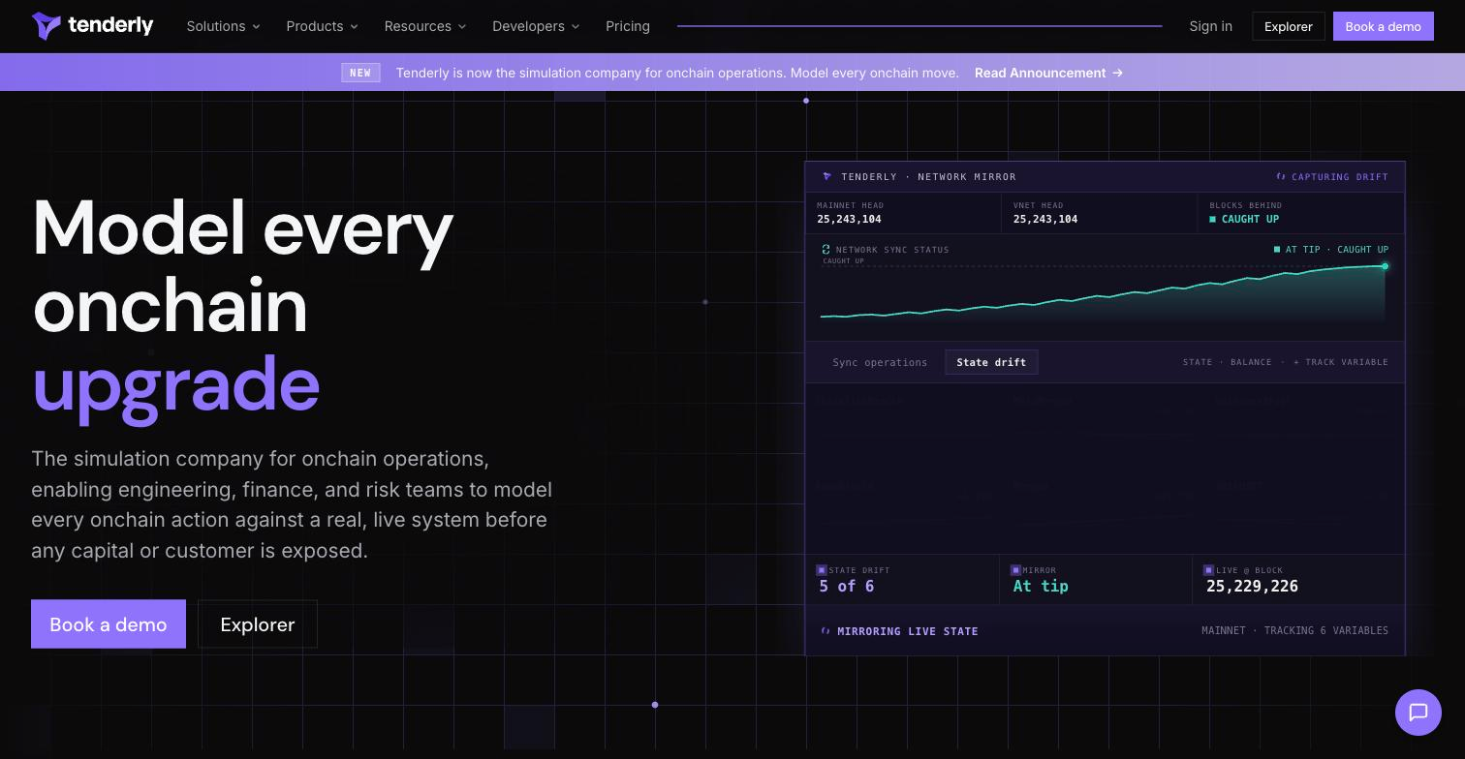The height and width of the screenshot is (759, 1465).
Task: Click the hero Book a demo button
Action: point(109,624)
